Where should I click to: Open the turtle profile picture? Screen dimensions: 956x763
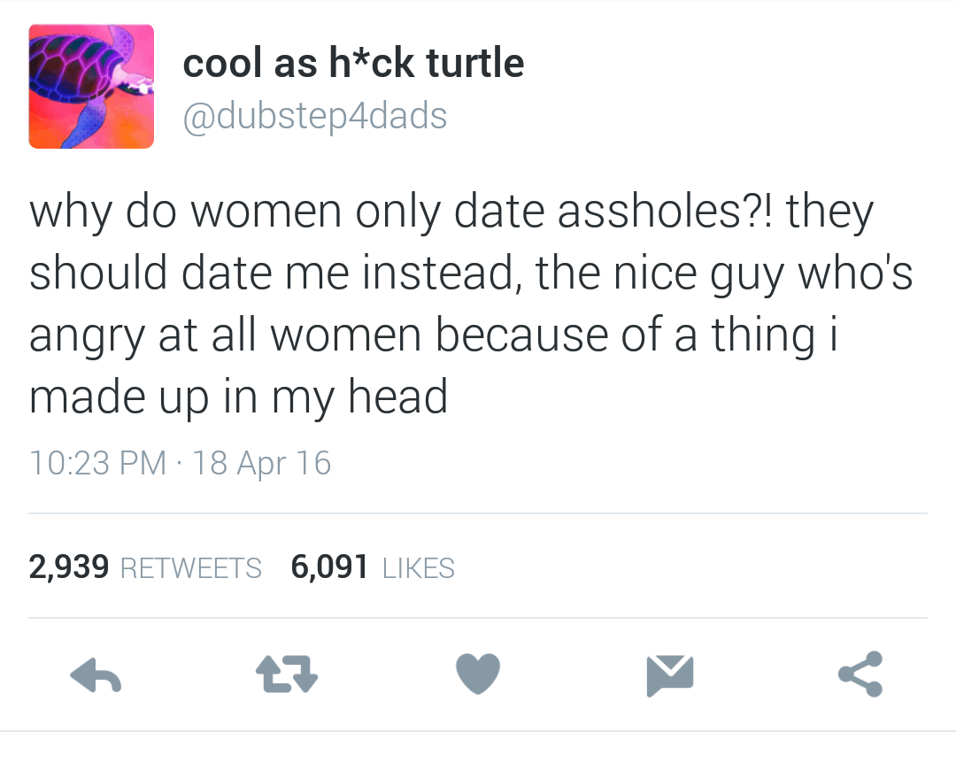[x=91, y=86]
